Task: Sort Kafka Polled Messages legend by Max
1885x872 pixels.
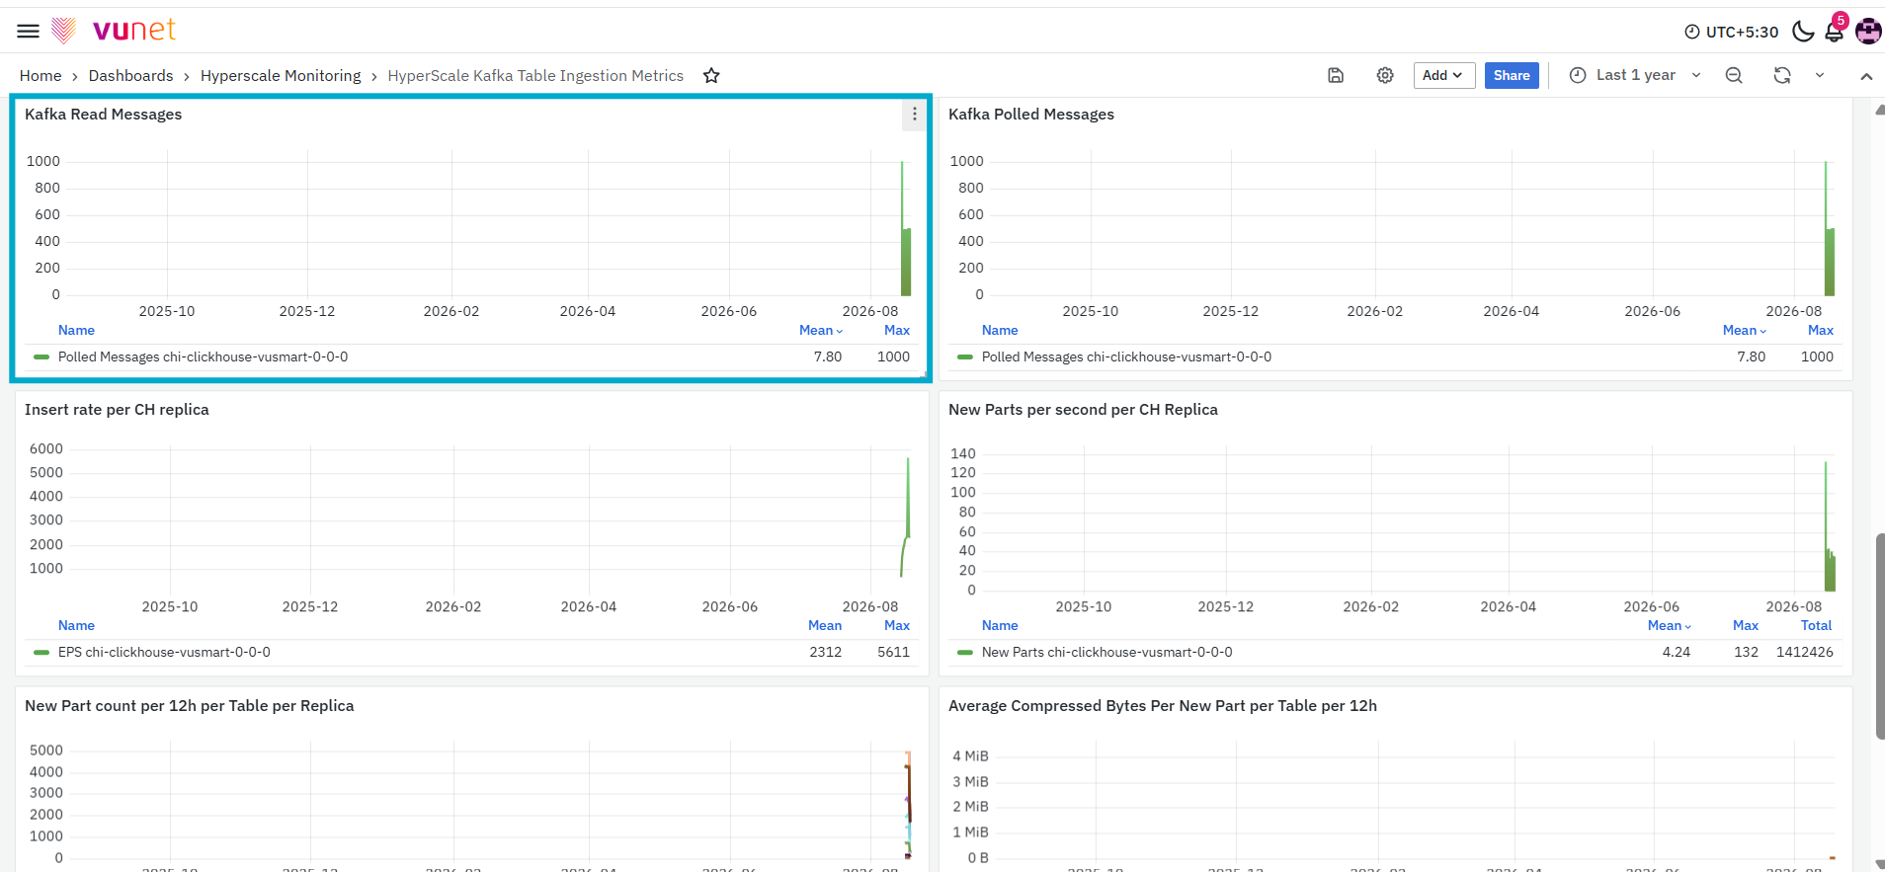Action: (x=1821, y=331)
